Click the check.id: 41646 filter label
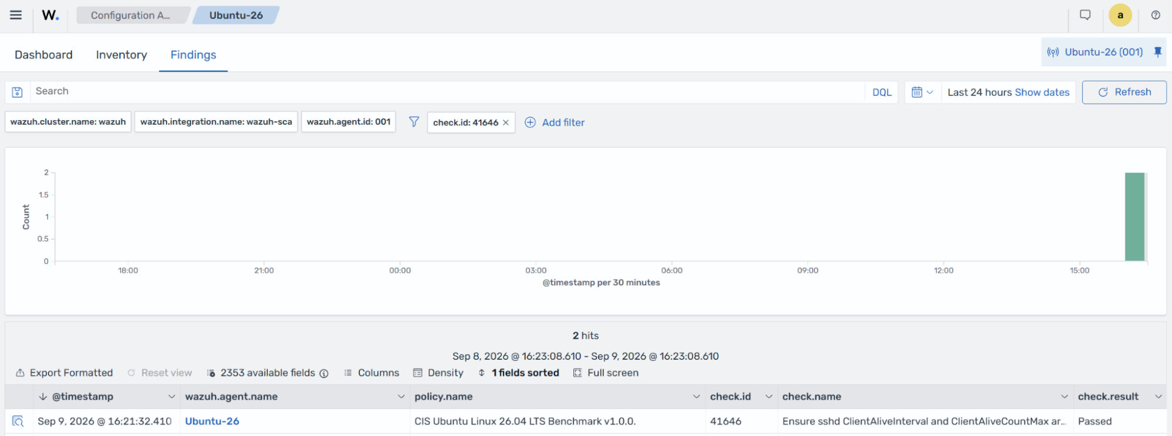The height and width of the screenshot is (436, 1172). (x=466, y=122)
